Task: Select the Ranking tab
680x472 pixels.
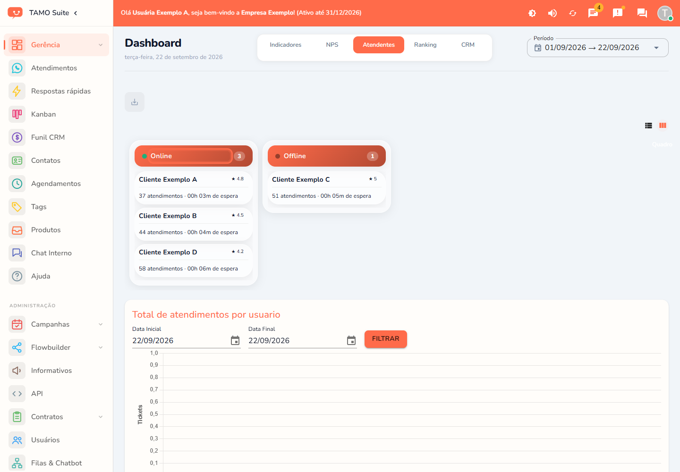Action: (x=425, y=45)
